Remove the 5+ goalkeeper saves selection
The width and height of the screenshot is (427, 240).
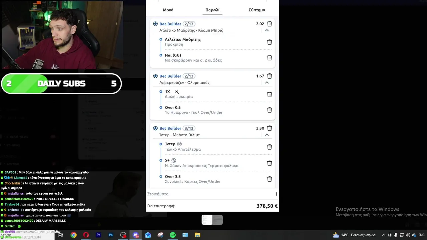[x=269, y=163]
